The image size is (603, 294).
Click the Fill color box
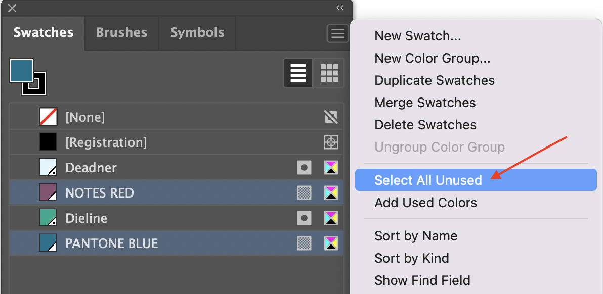point(21,71)
